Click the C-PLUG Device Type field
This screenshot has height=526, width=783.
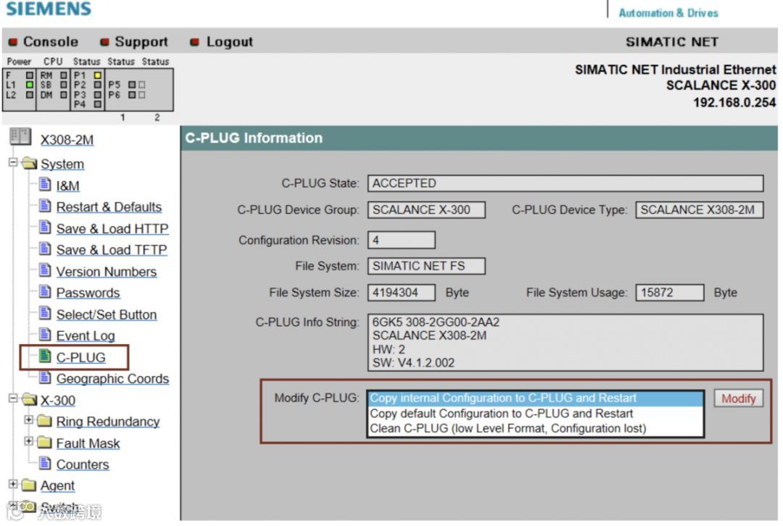pyautogui.click(x=699, y=209)
